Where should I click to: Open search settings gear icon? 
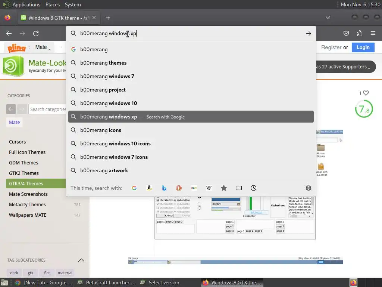(309, 188)
